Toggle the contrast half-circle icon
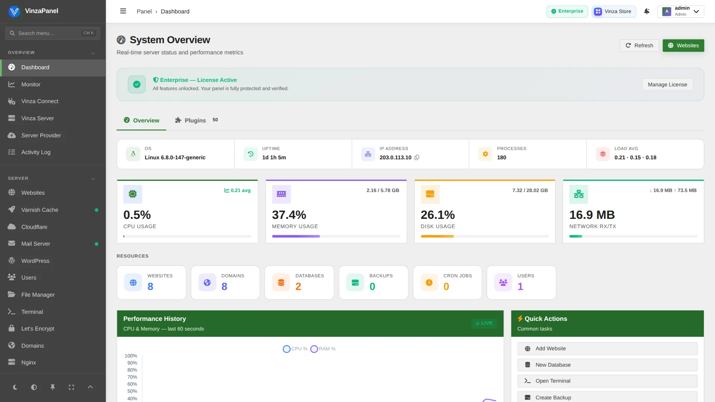The image size is (715, 402). [x=34, y=387]
